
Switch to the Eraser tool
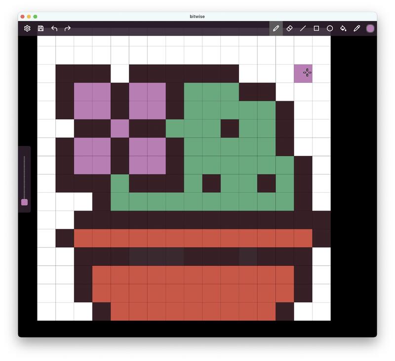click(289, 29)
